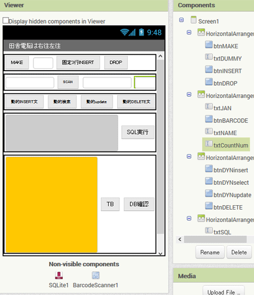254x295 pixels.
Task: Click the 9:48 clock in status bar
Action: 154,32
